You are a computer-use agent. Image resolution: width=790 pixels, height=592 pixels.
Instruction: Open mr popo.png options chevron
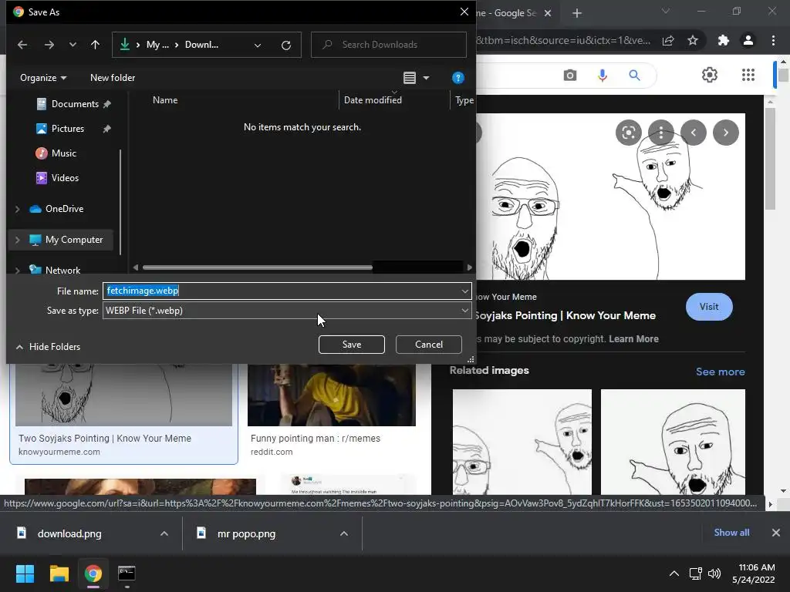[344, 533]
